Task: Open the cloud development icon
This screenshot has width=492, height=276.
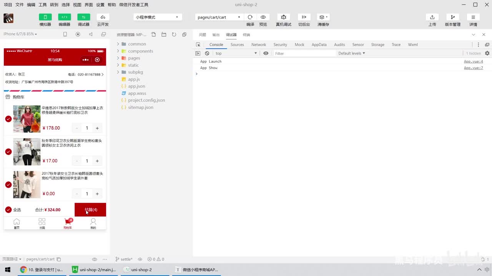Action: [103, 17]
